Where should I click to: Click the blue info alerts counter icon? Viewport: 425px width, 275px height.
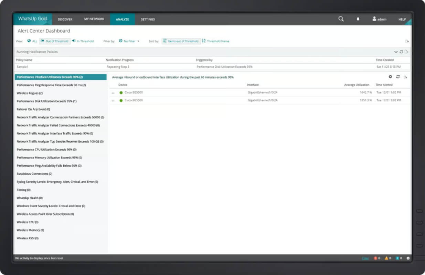point(397,258)
